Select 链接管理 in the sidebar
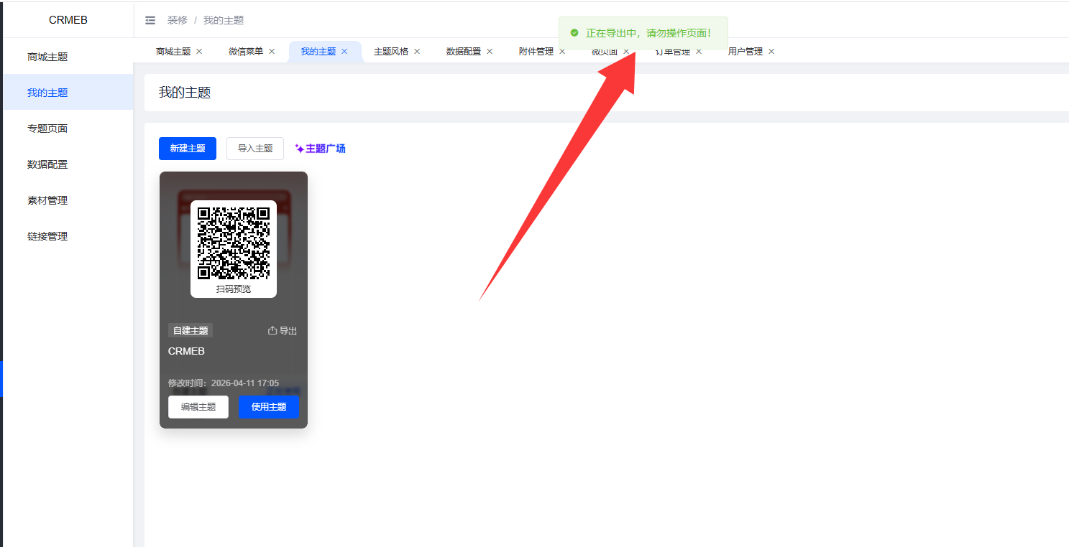This screenshot has height=547, width=1069. (47, 236)
